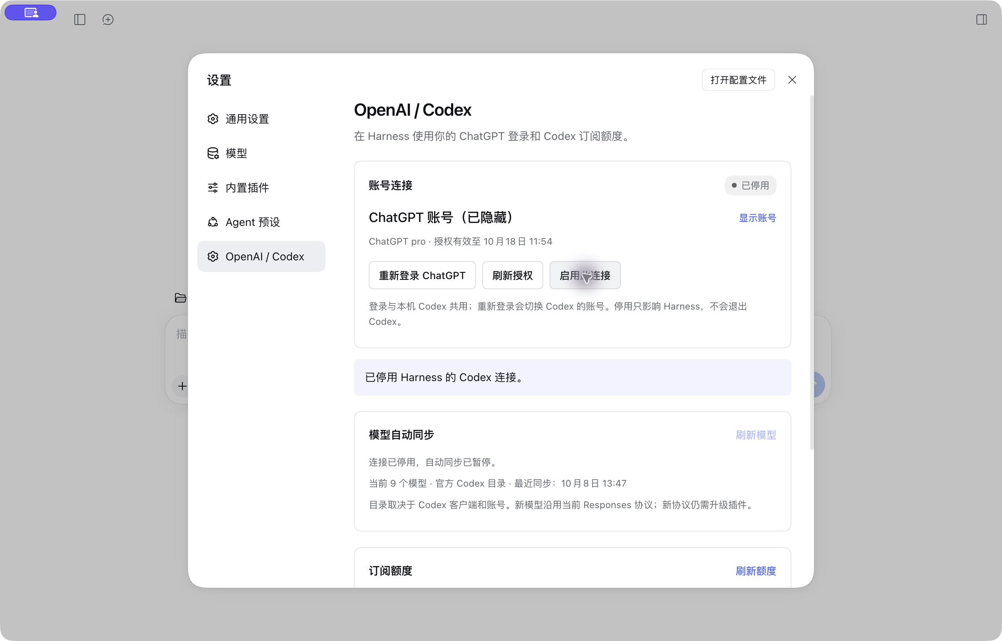The width and height of the screenshot is (1002, 641).
Task: Click ChatGPT 账号（已隐藏）heading
Action: coord(442,217)
